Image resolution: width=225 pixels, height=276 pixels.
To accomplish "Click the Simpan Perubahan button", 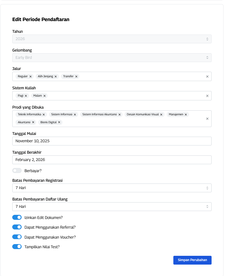I will (192, 260).
